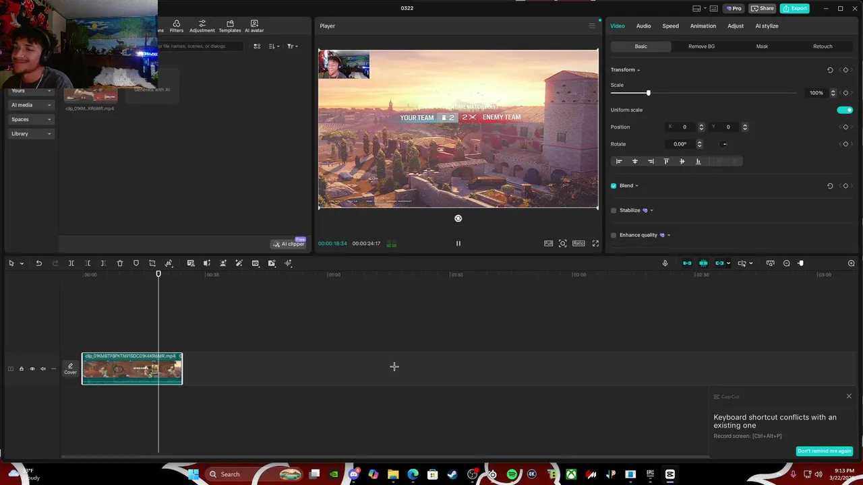The image size is (863, 485).
Task: Toggle Uniform scale switch
Action: click(x=845, y=110)
